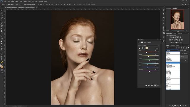
Task: Select the Crop tool
Action: pos(2,21)
